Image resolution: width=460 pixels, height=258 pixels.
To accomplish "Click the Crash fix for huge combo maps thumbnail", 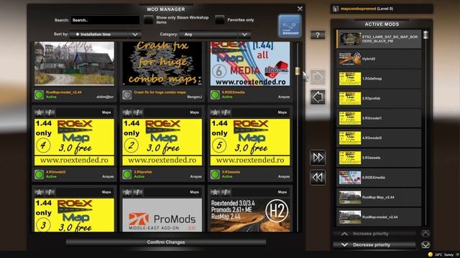I will pyautogui.click(x=162, y=64).
